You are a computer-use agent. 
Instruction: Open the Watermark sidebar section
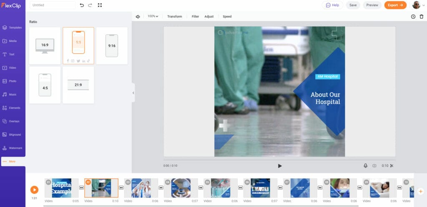(x=13, y=148)
